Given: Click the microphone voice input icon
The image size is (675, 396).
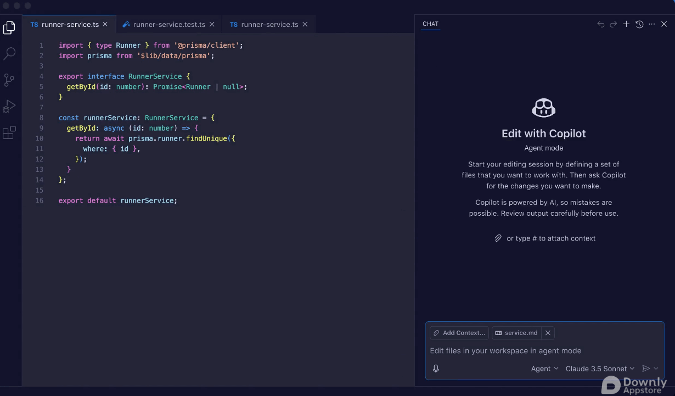Looking at the screenshot, I should pyautogui.click(x=436, y=369).
